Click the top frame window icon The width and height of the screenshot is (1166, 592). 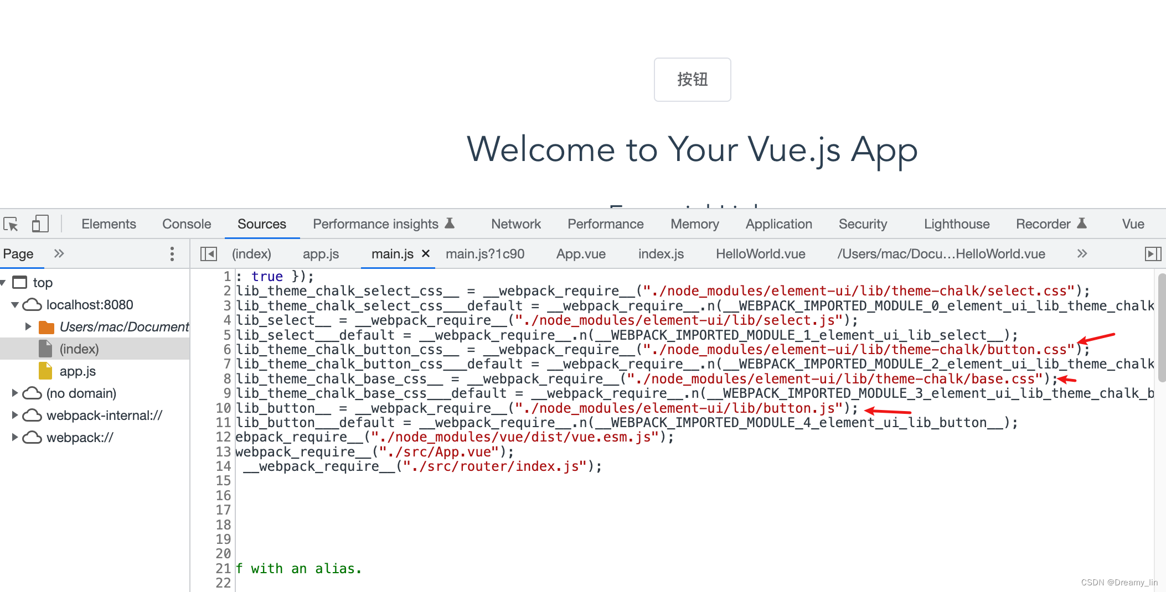click(20, 283)
